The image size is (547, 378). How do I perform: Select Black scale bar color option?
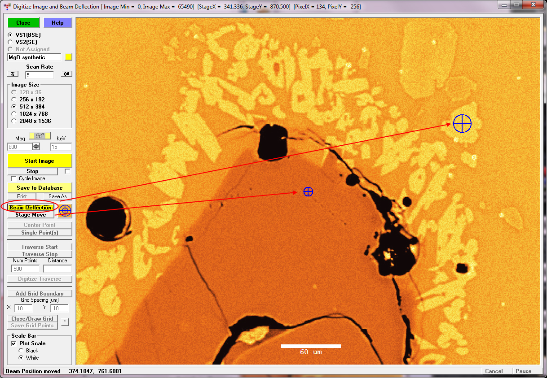(x=21, y=351)
